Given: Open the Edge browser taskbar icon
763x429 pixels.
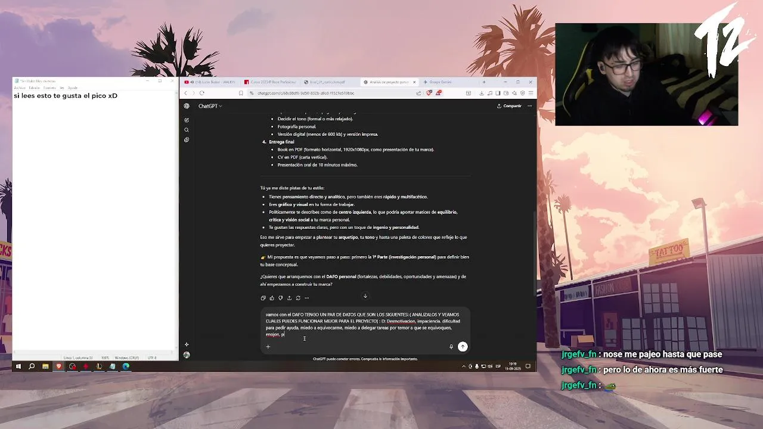Looking at the screenshot, I should 126,366.
